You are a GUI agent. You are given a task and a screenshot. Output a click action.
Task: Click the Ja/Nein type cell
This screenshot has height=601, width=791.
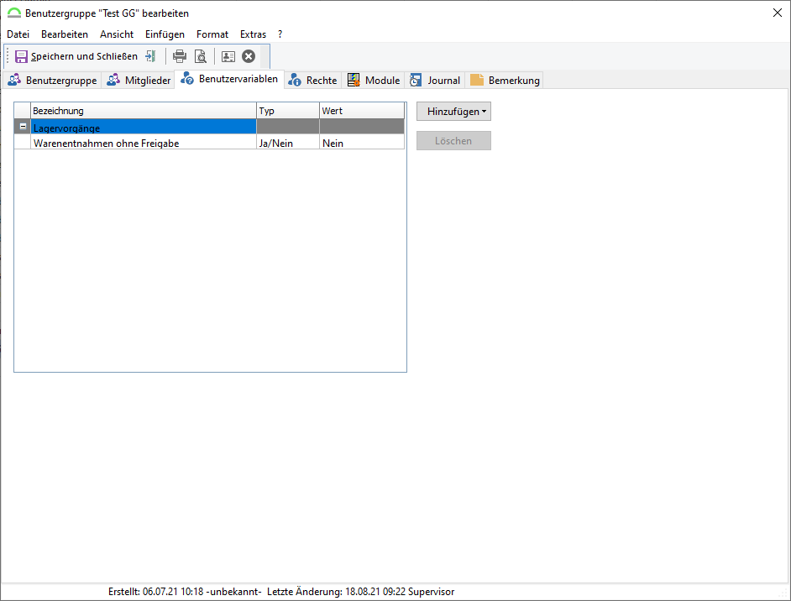tap(288, 144)
